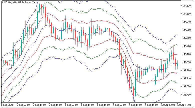
Task: Select the 144.340 price label
Action: tap(186, 22)
